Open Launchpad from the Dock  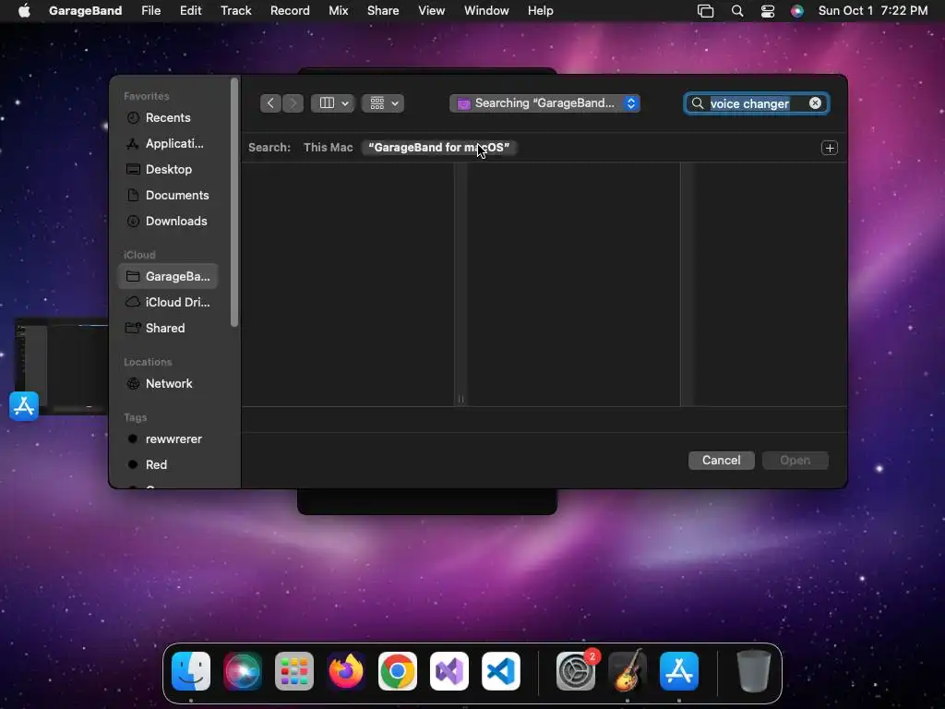point(294,671)
